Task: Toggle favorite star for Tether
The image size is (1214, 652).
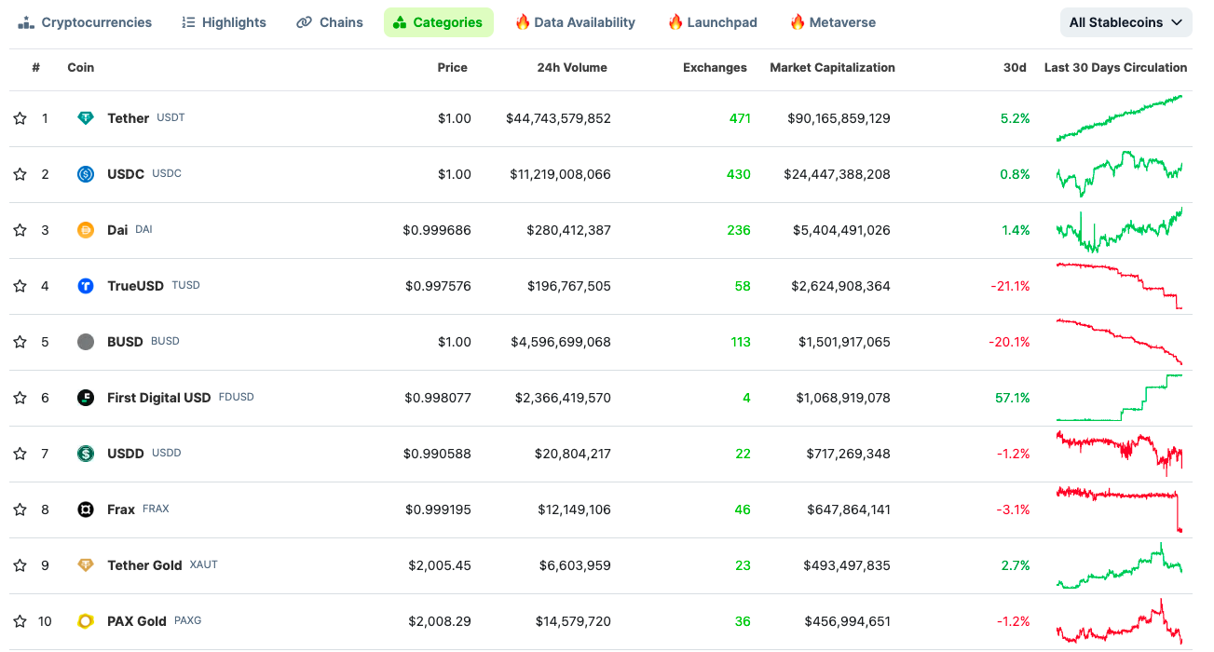Action: coord(20,118)
